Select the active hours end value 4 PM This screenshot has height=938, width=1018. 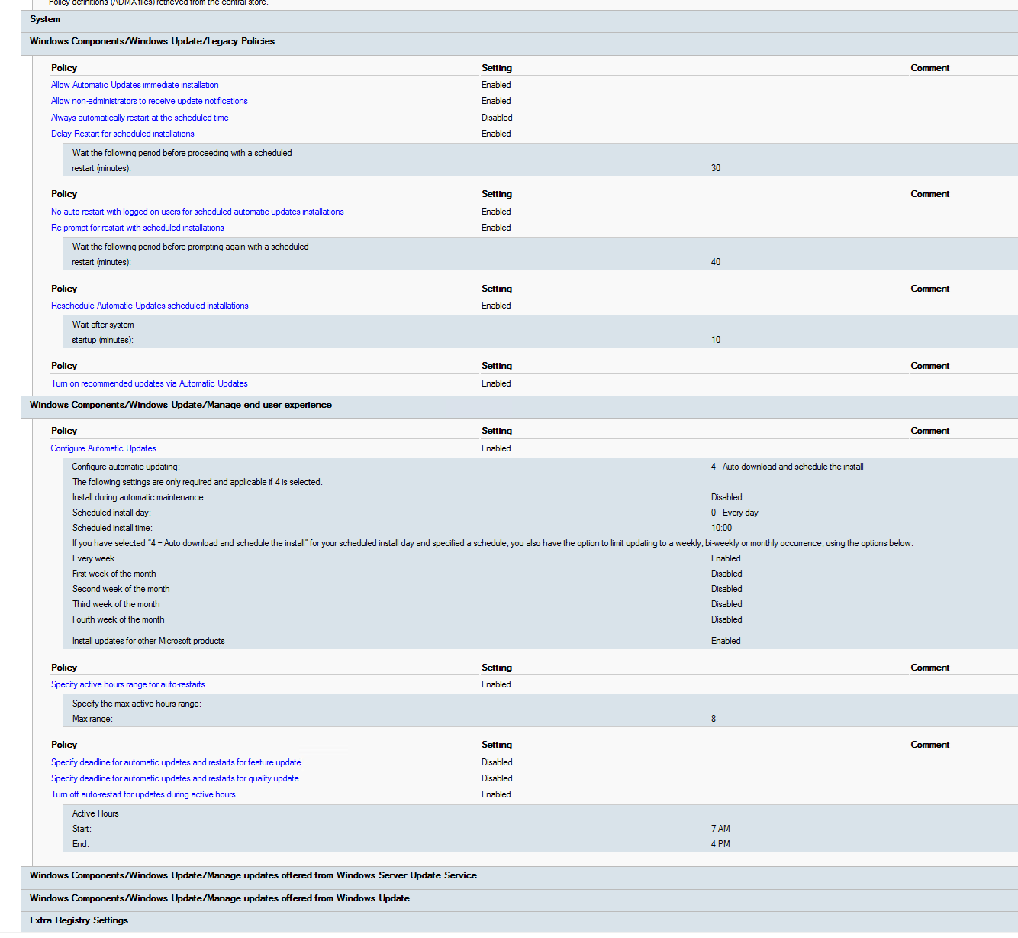720,844
